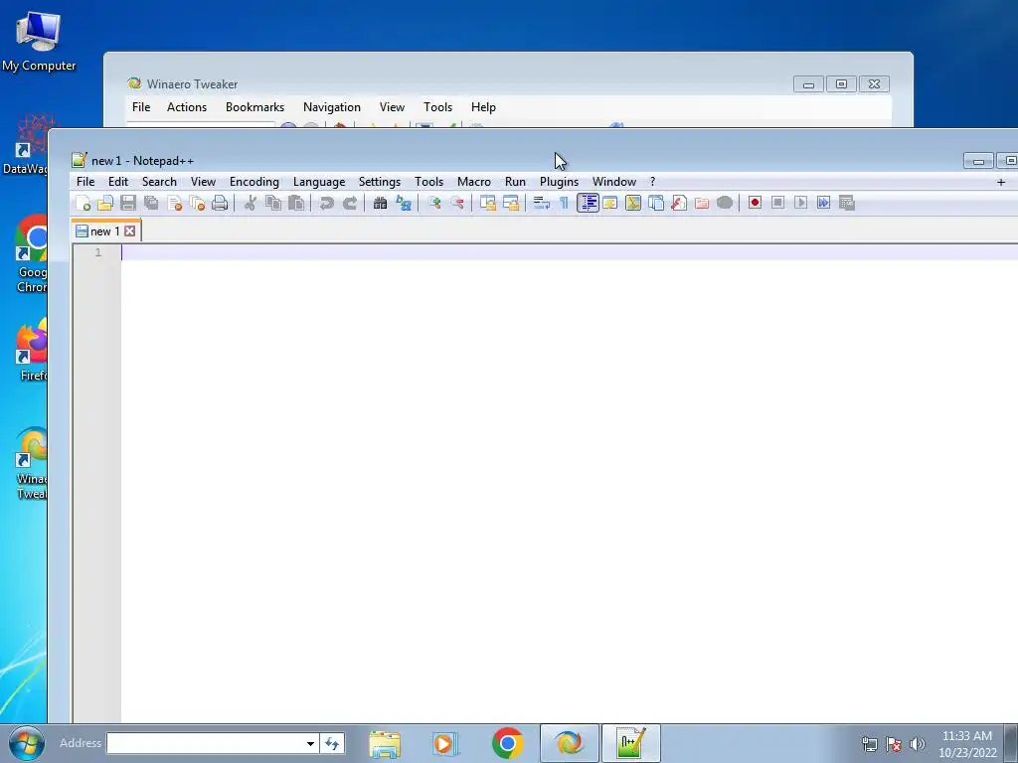This screenshot has height=763, width=1018.
Task: Click the Stop recording macro icon
Action: pos(777,203)
